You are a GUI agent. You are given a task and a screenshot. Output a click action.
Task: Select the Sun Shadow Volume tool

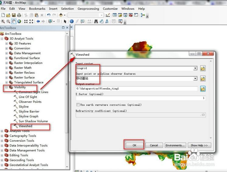tap(33, 121)
